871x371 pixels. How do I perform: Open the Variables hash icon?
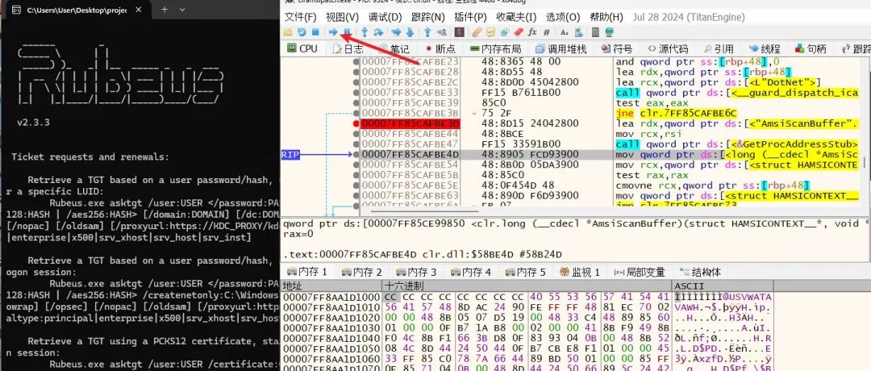pos(547,31)
